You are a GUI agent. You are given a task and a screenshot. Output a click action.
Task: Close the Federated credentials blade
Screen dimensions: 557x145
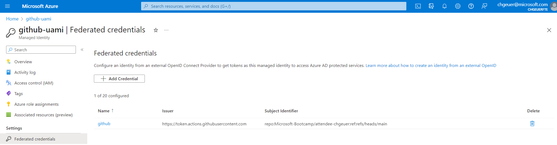click(549, 30)
